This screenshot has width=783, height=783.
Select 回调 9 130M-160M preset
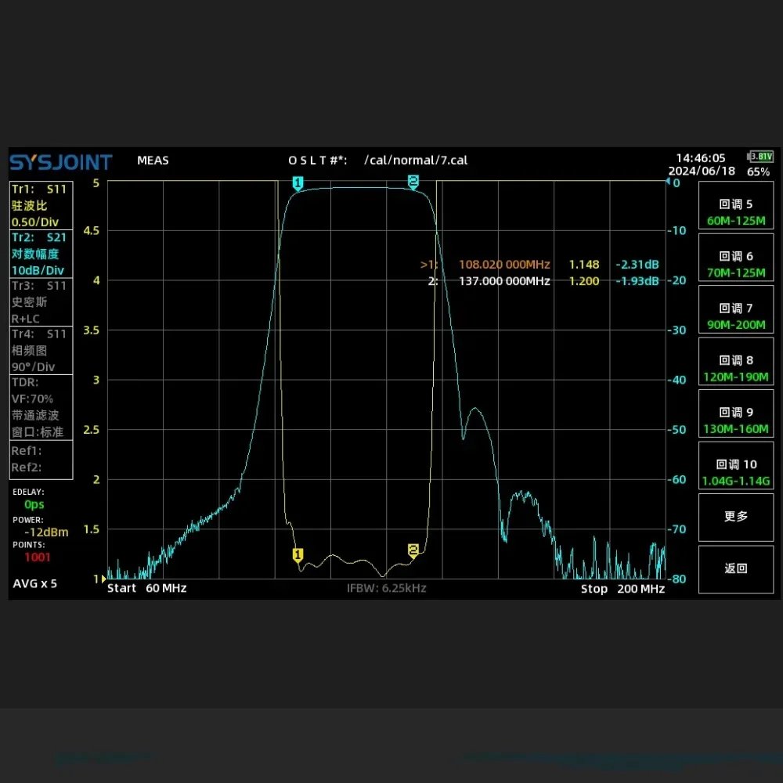(735, 420)
